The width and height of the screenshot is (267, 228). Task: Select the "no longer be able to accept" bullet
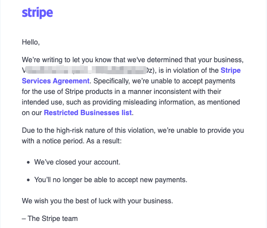(111, 180)
